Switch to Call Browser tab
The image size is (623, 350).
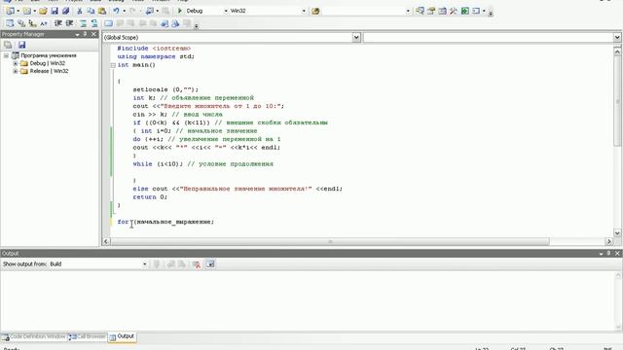click(88, 337)
